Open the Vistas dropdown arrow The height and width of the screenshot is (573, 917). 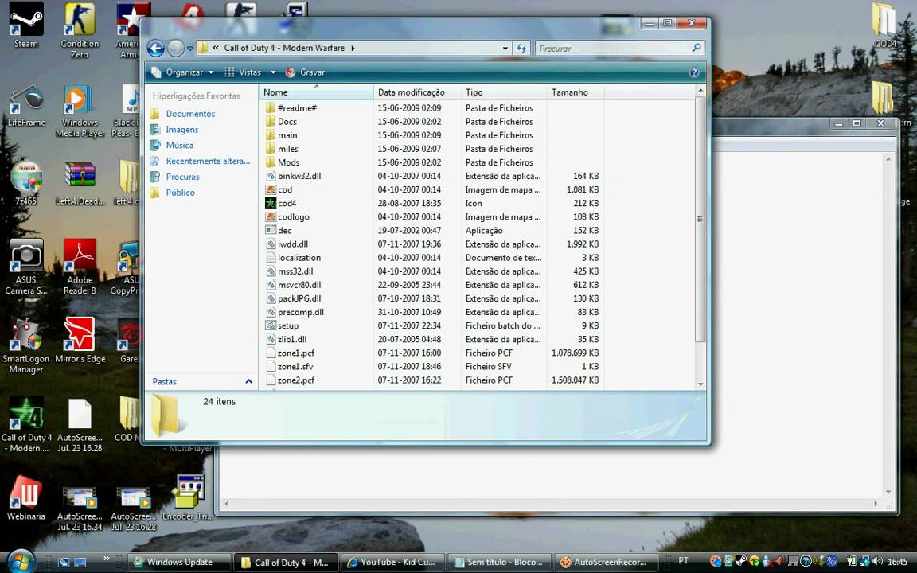(x=272, y=72)
